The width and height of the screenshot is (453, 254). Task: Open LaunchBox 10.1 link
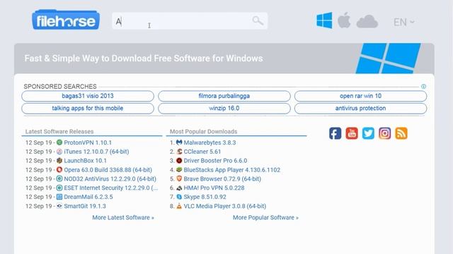(85, 161)
